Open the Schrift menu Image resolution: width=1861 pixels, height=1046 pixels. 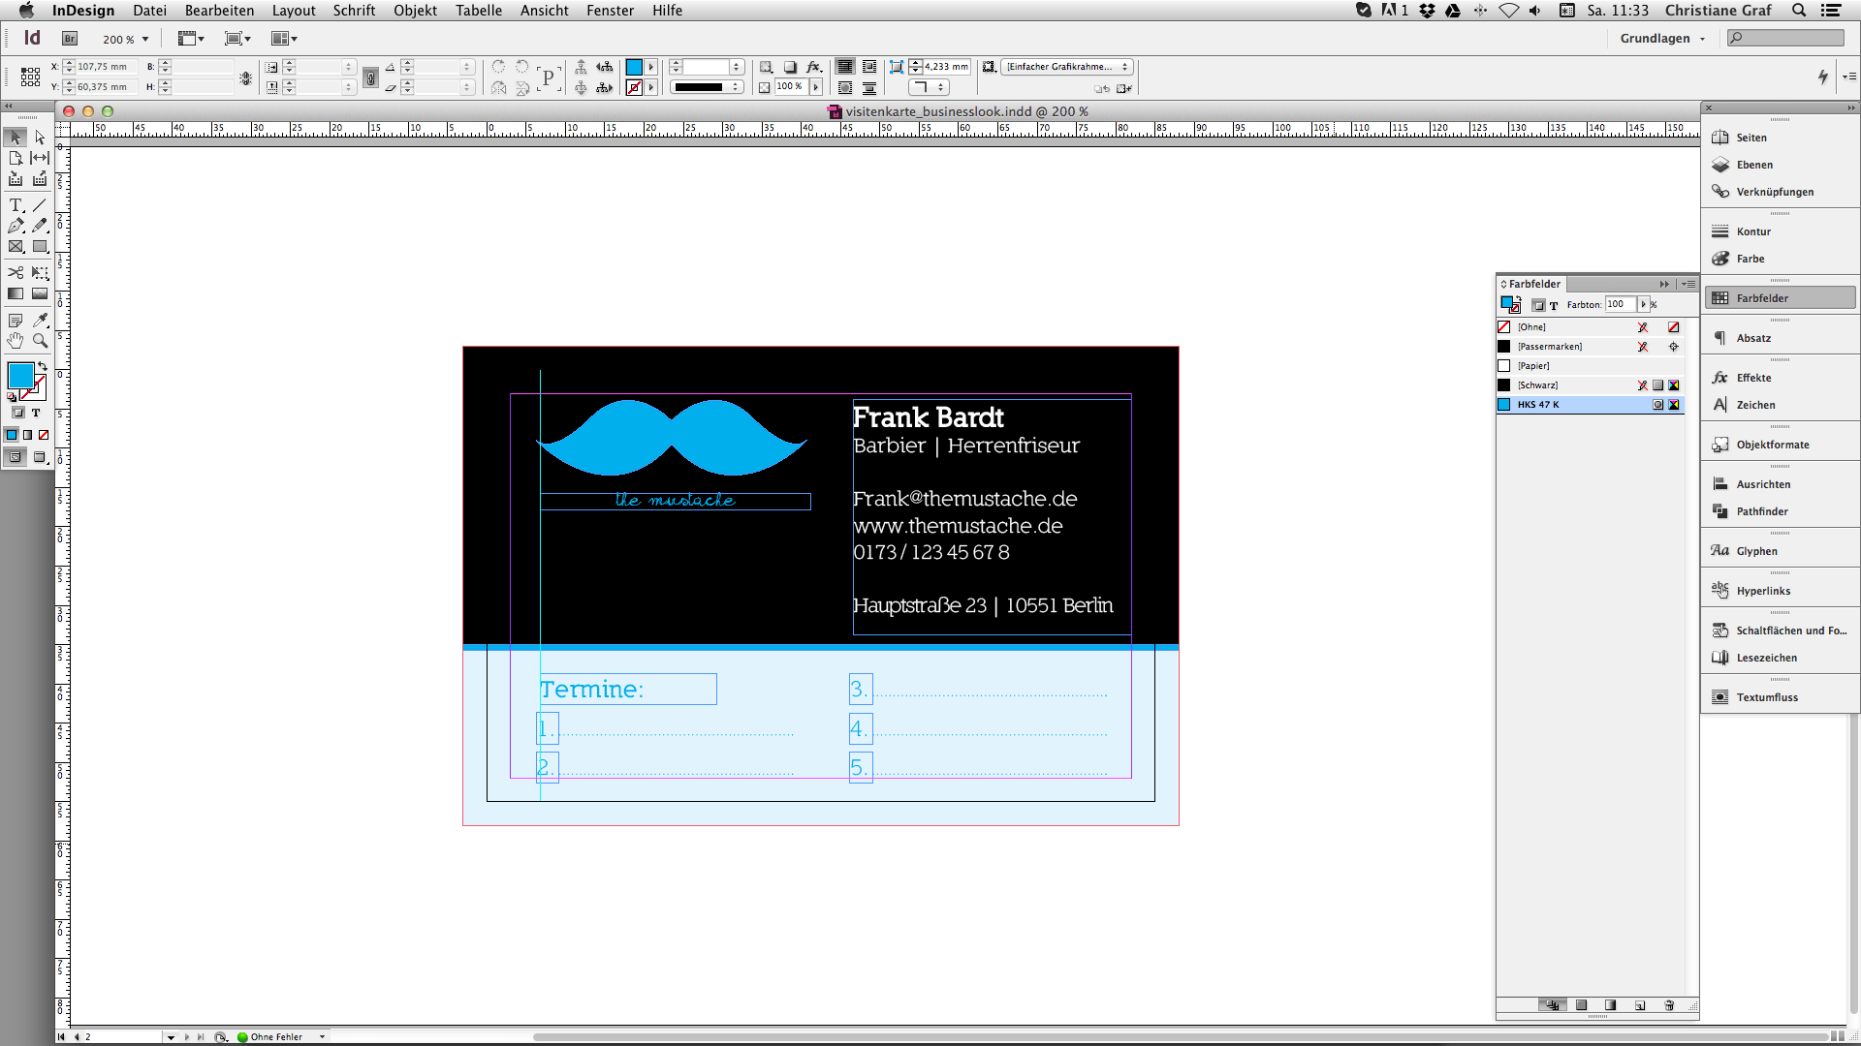(354, 11)
